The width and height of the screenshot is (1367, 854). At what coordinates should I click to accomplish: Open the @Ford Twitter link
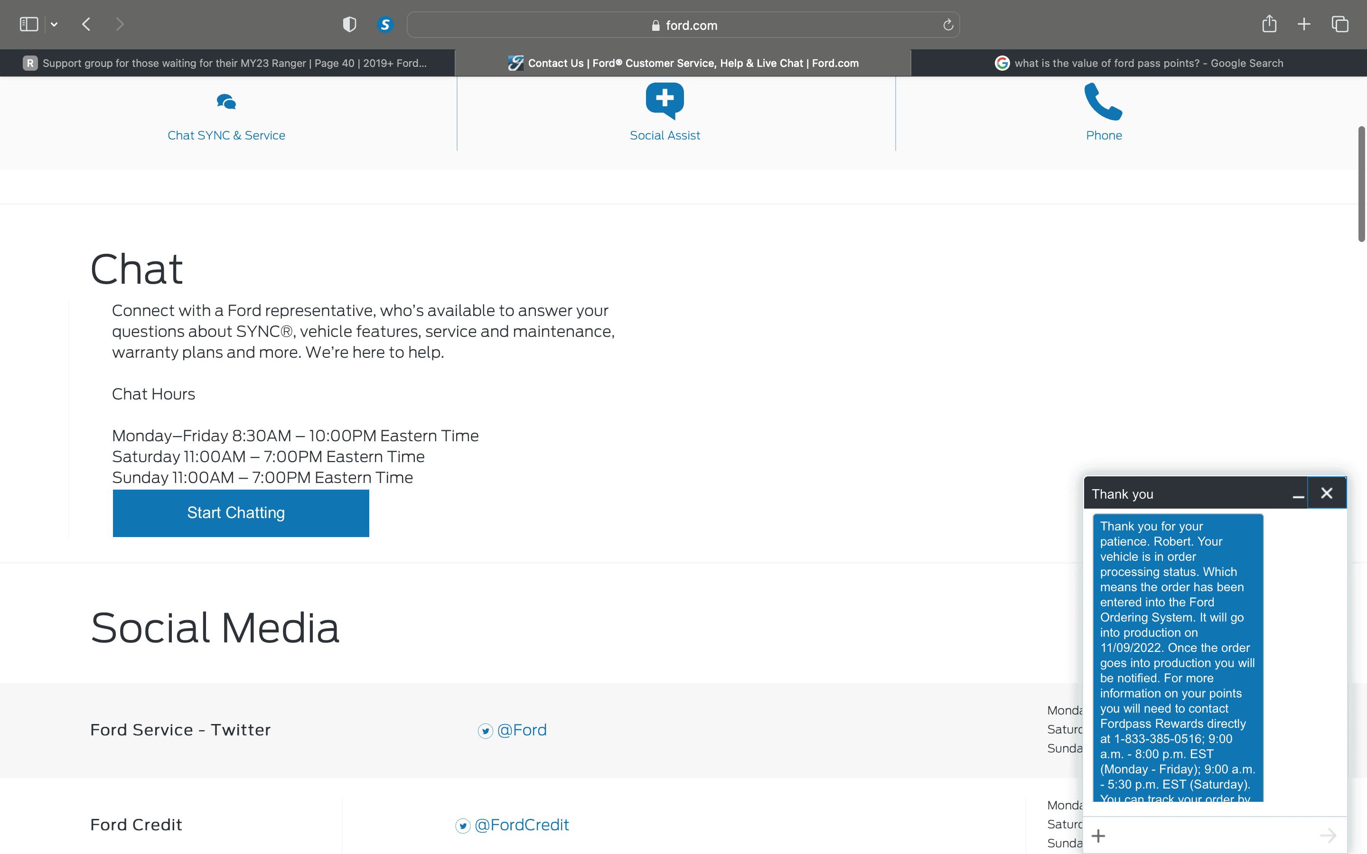click(522, 730)
